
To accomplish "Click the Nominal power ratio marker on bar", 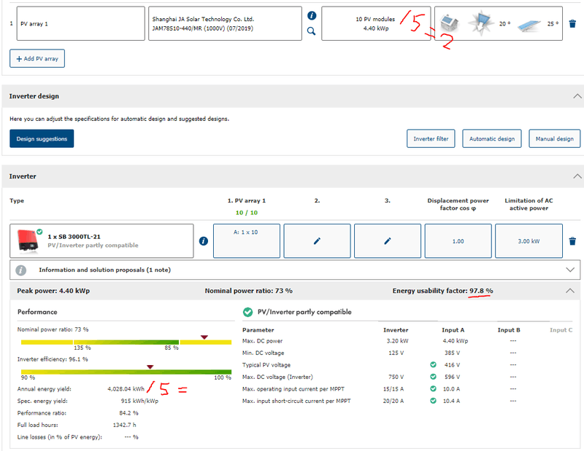I will point(204,337).
